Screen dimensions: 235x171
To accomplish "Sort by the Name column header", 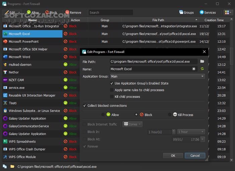I will 33,20.
